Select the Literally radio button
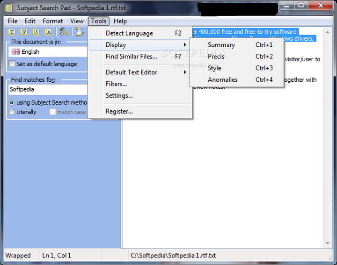Viewport: 337px width, 265px height. 12,112
